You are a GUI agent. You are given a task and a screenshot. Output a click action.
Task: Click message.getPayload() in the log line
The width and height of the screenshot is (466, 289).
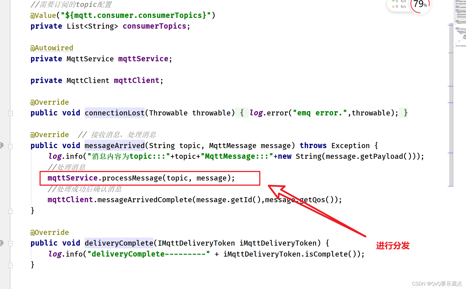click(x=367, y=156)
